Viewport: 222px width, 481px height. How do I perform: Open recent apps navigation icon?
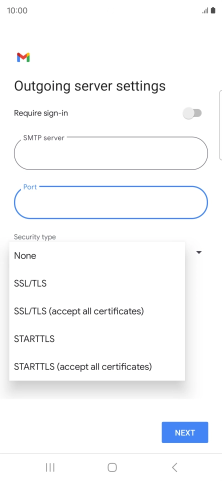point(50,467)
